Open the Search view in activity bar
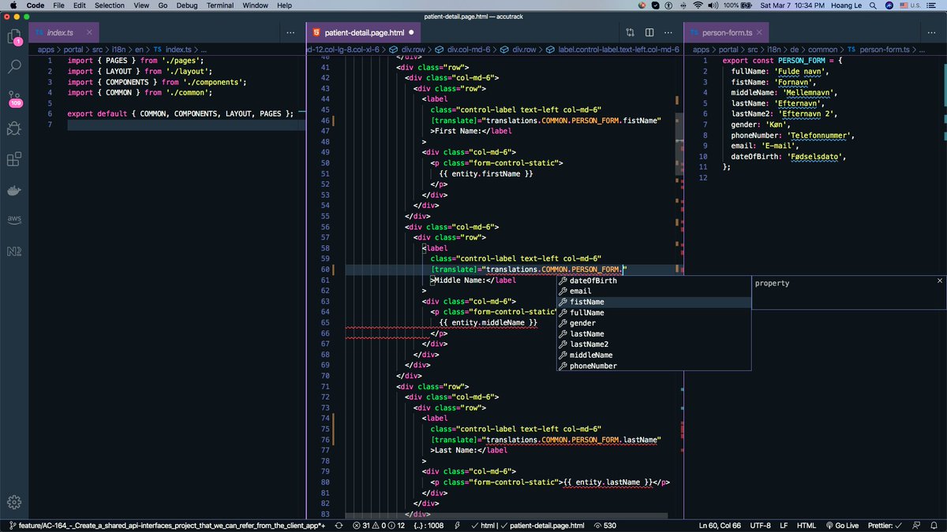 click(14, 66)
